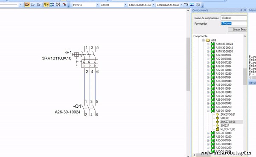Click the canvas vertical scrollbar down arrow
Viewport: 256px width, 157px height.
point(188,156)
